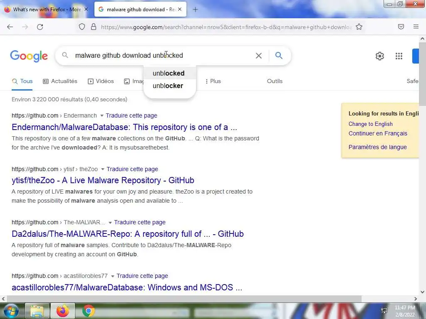
Task: Close the malware github download tab
Action: click(x=180, y=9)
